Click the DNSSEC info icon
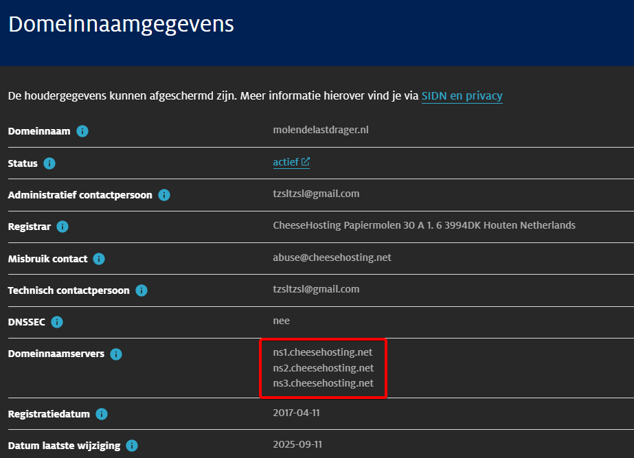The image size is (634, 458). (x=57, y=322)
